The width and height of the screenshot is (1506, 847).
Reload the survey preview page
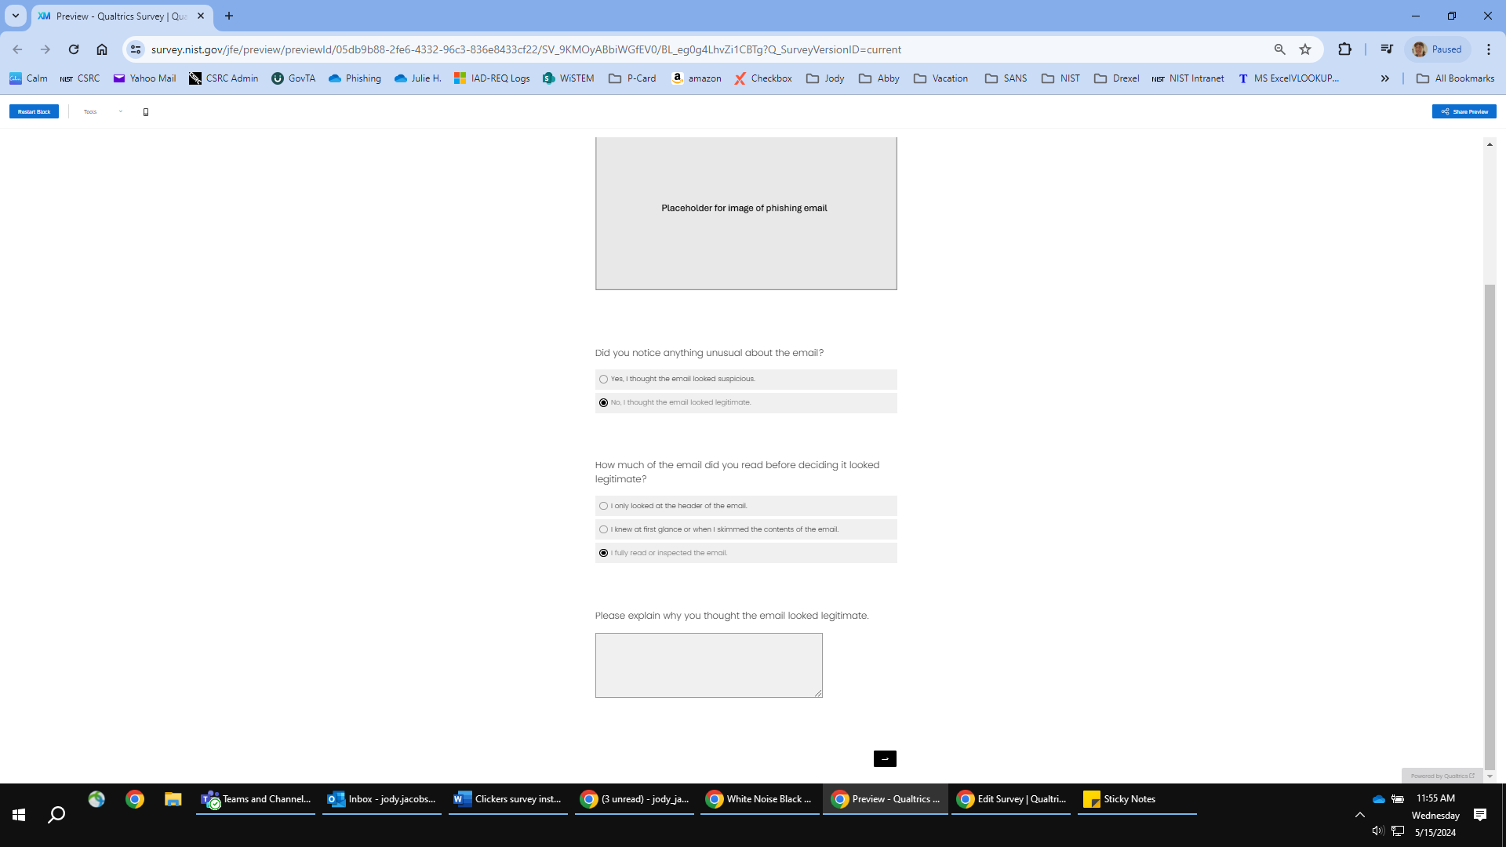point(74,49)
